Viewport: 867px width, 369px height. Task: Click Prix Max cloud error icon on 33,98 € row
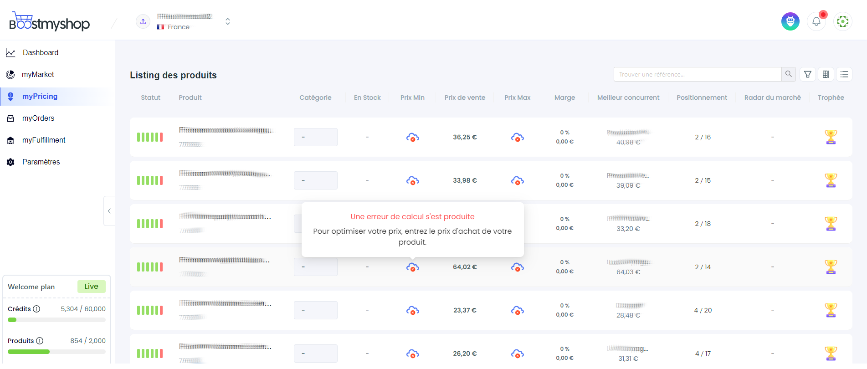coord(518,180)
